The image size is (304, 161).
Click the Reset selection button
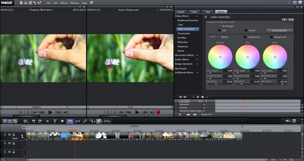click(279, 30)
